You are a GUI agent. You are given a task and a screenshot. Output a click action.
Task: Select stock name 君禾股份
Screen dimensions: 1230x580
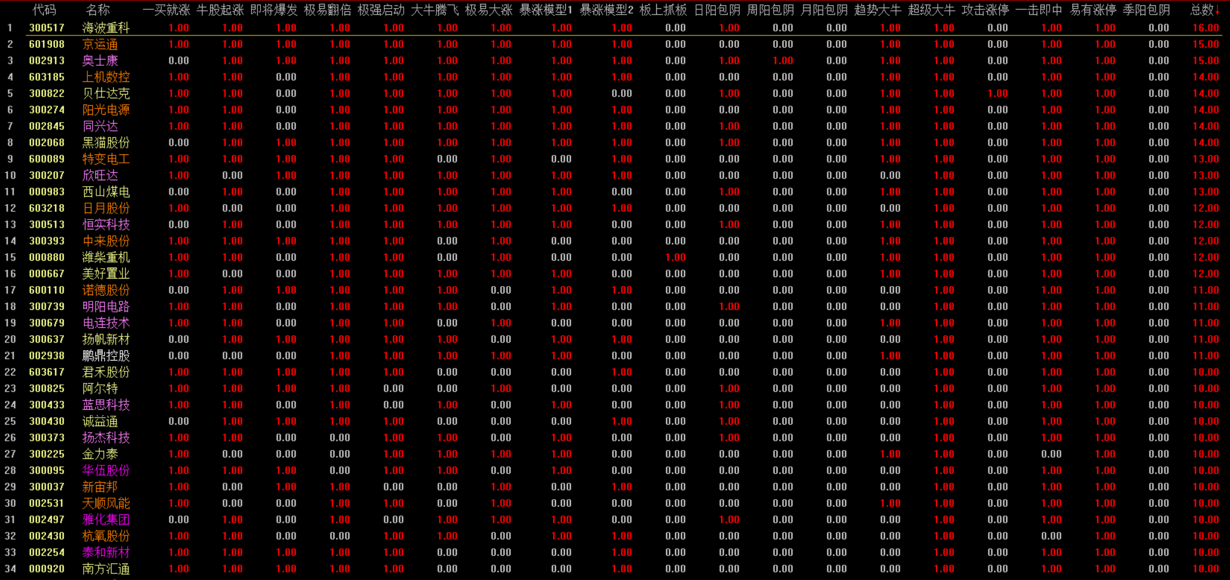click(106, 372)
